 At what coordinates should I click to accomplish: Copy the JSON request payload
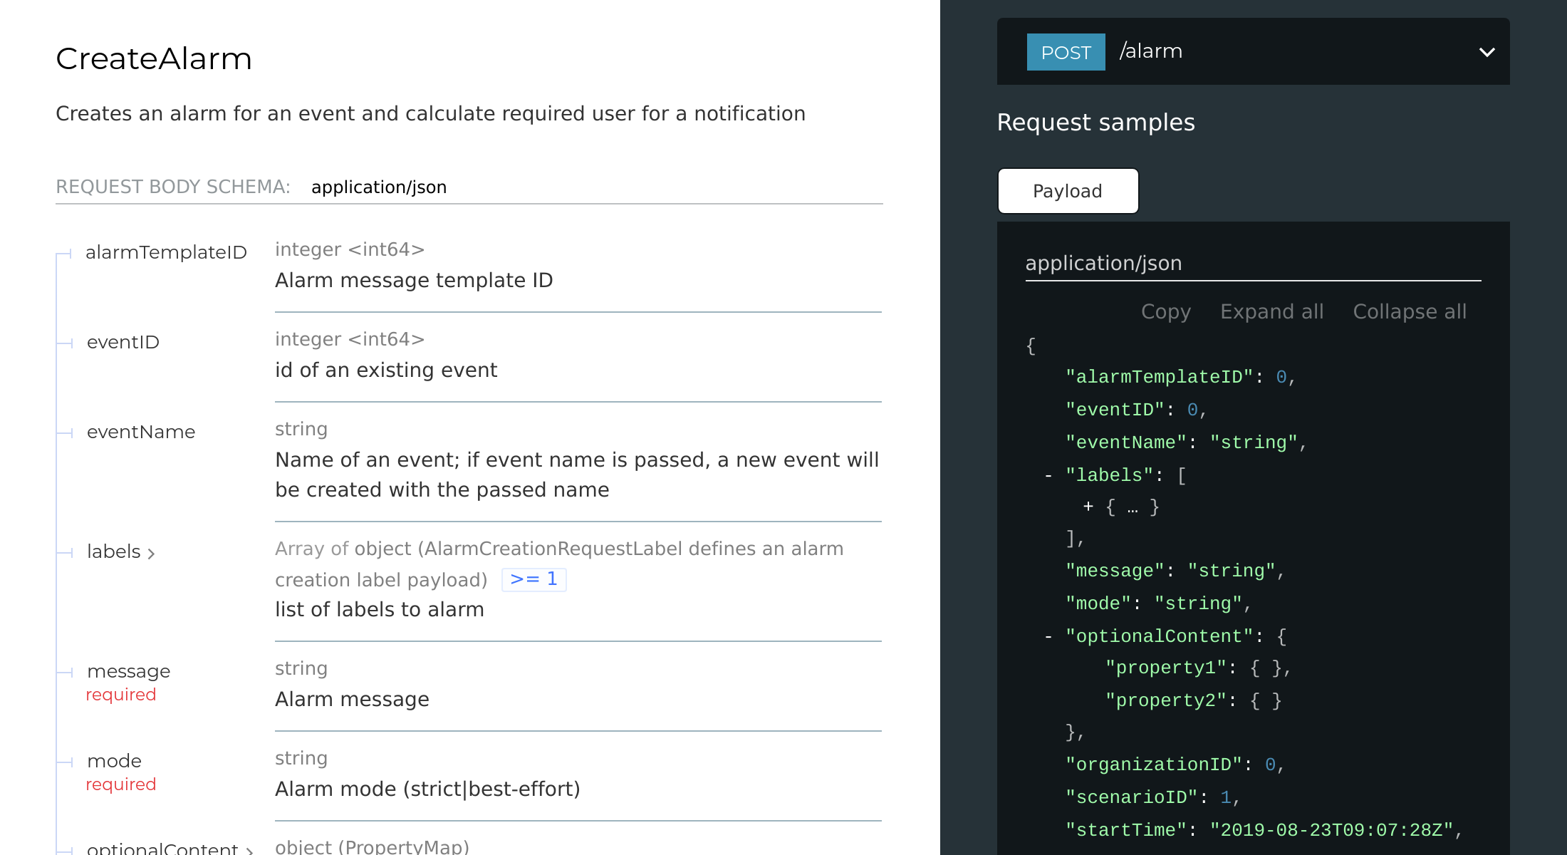coord(1166,311)
